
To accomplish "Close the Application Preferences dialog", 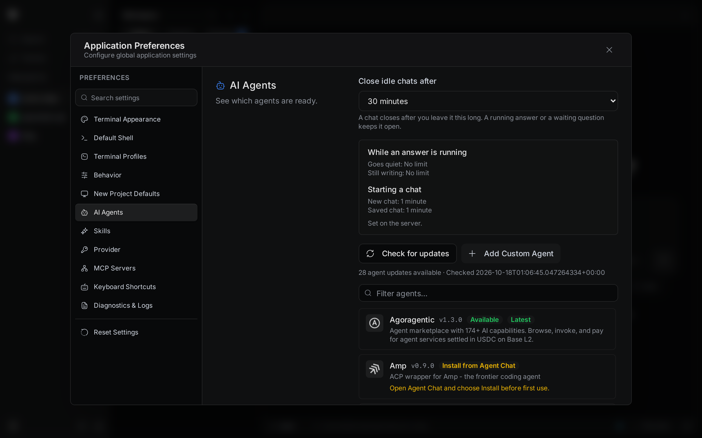I will coord(609,50).
